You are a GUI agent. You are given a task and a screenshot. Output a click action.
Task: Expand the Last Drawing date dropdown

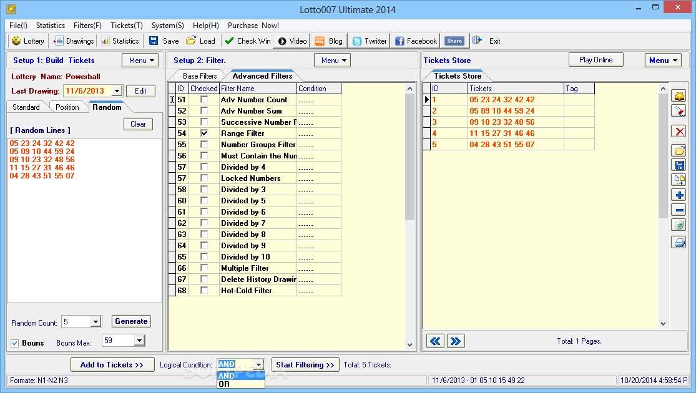coord(117,91)
